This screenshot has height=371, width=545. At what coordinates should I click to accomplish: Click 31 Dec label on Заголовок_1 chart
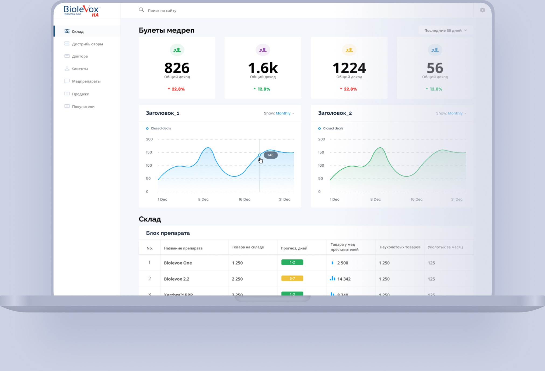click(285, 199)
